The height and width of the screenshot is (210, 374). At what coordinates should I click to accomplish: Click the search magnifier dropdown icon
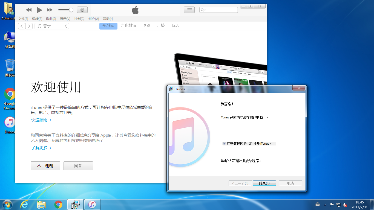[x=203, y=10]
